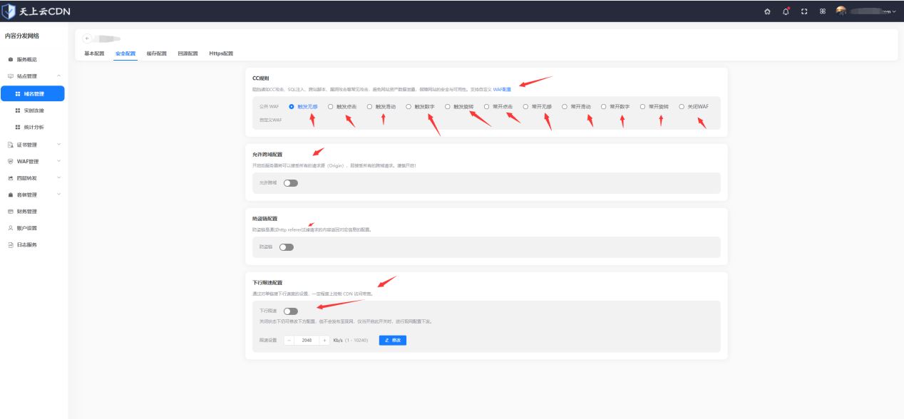Open the account dropdown arrow

click(x=894, y=11)
